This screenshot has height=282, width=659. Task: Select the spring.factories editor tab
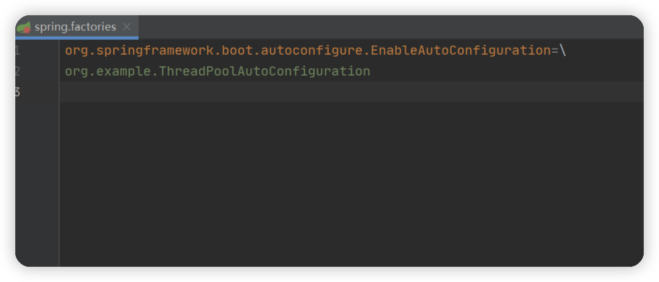coord(76,27)
